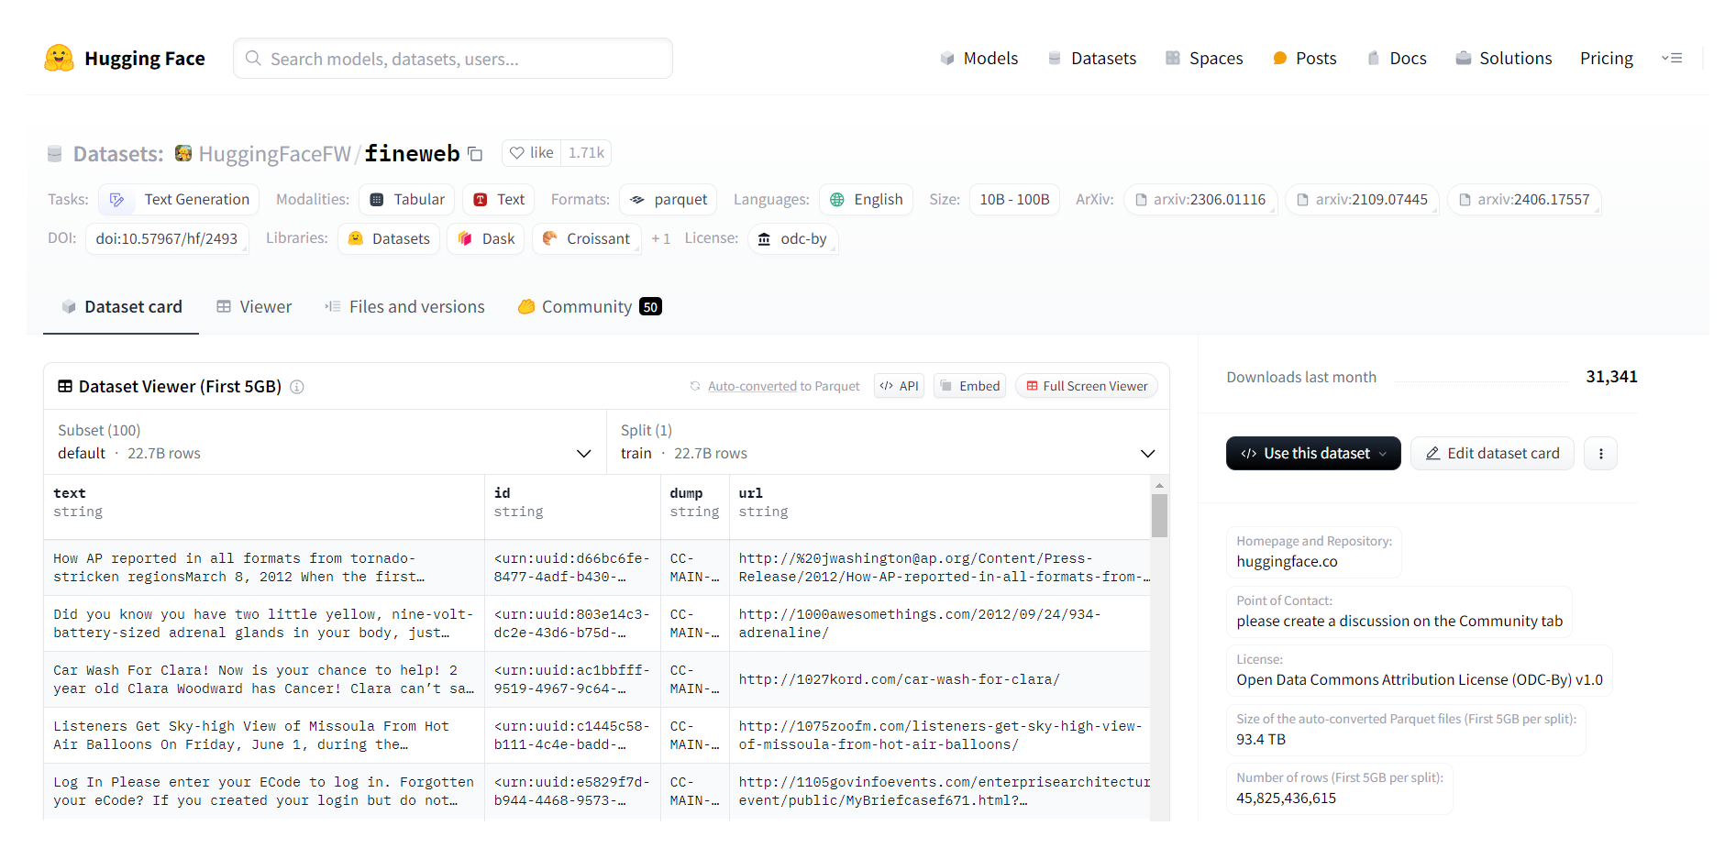This screenshot has height=848, width=1736.
Task: Open Solutions in navigation
Action: click(1504, 59)
